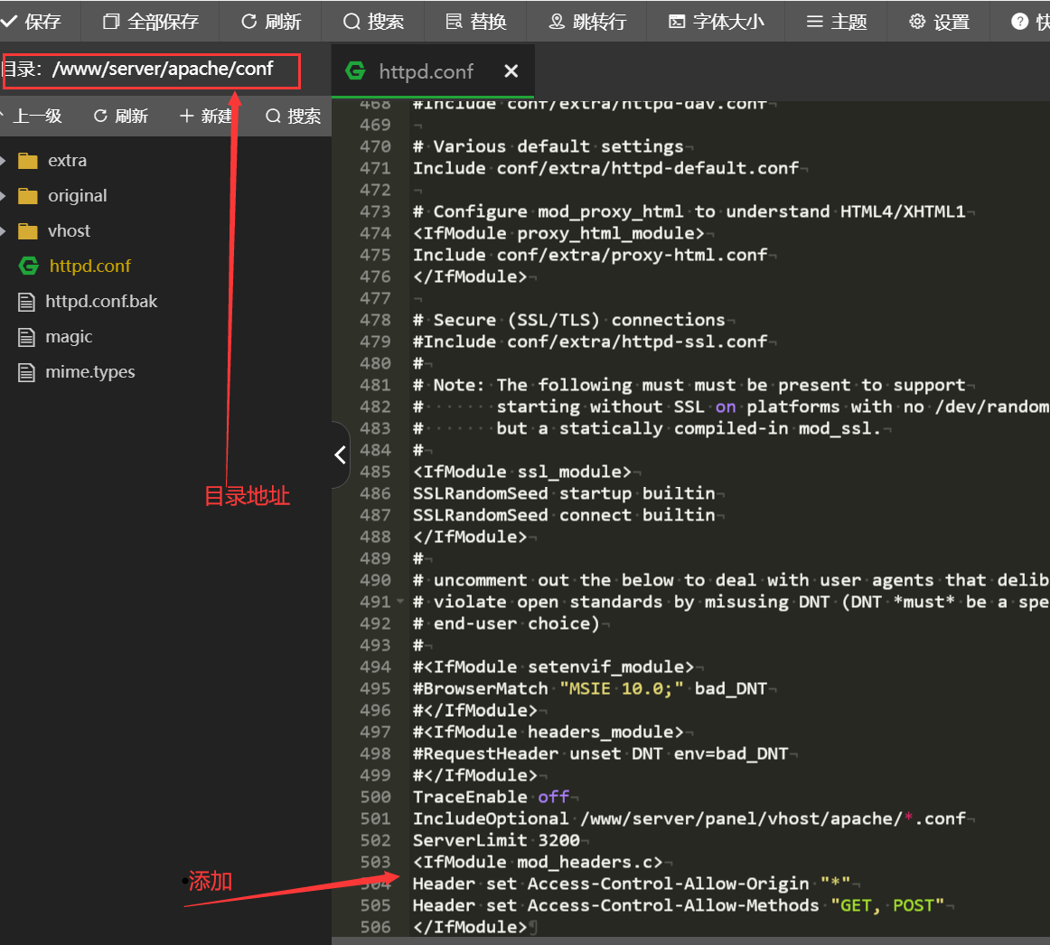Expand the vhost folder

(x=69, y=231)
